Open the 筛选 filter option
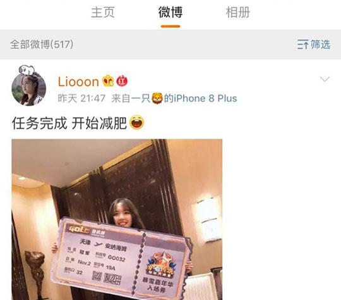Viewport: 341px width, 300px height. 320,44
